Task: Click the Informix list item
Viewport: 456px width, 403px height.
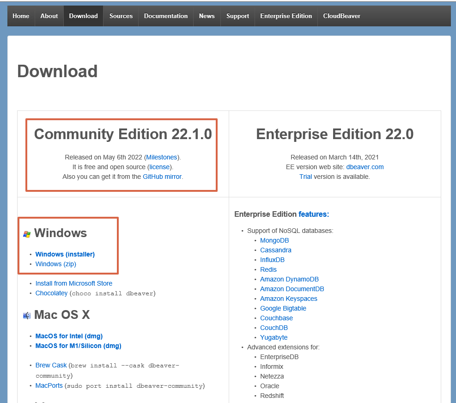Action: [x=272, y=366]
